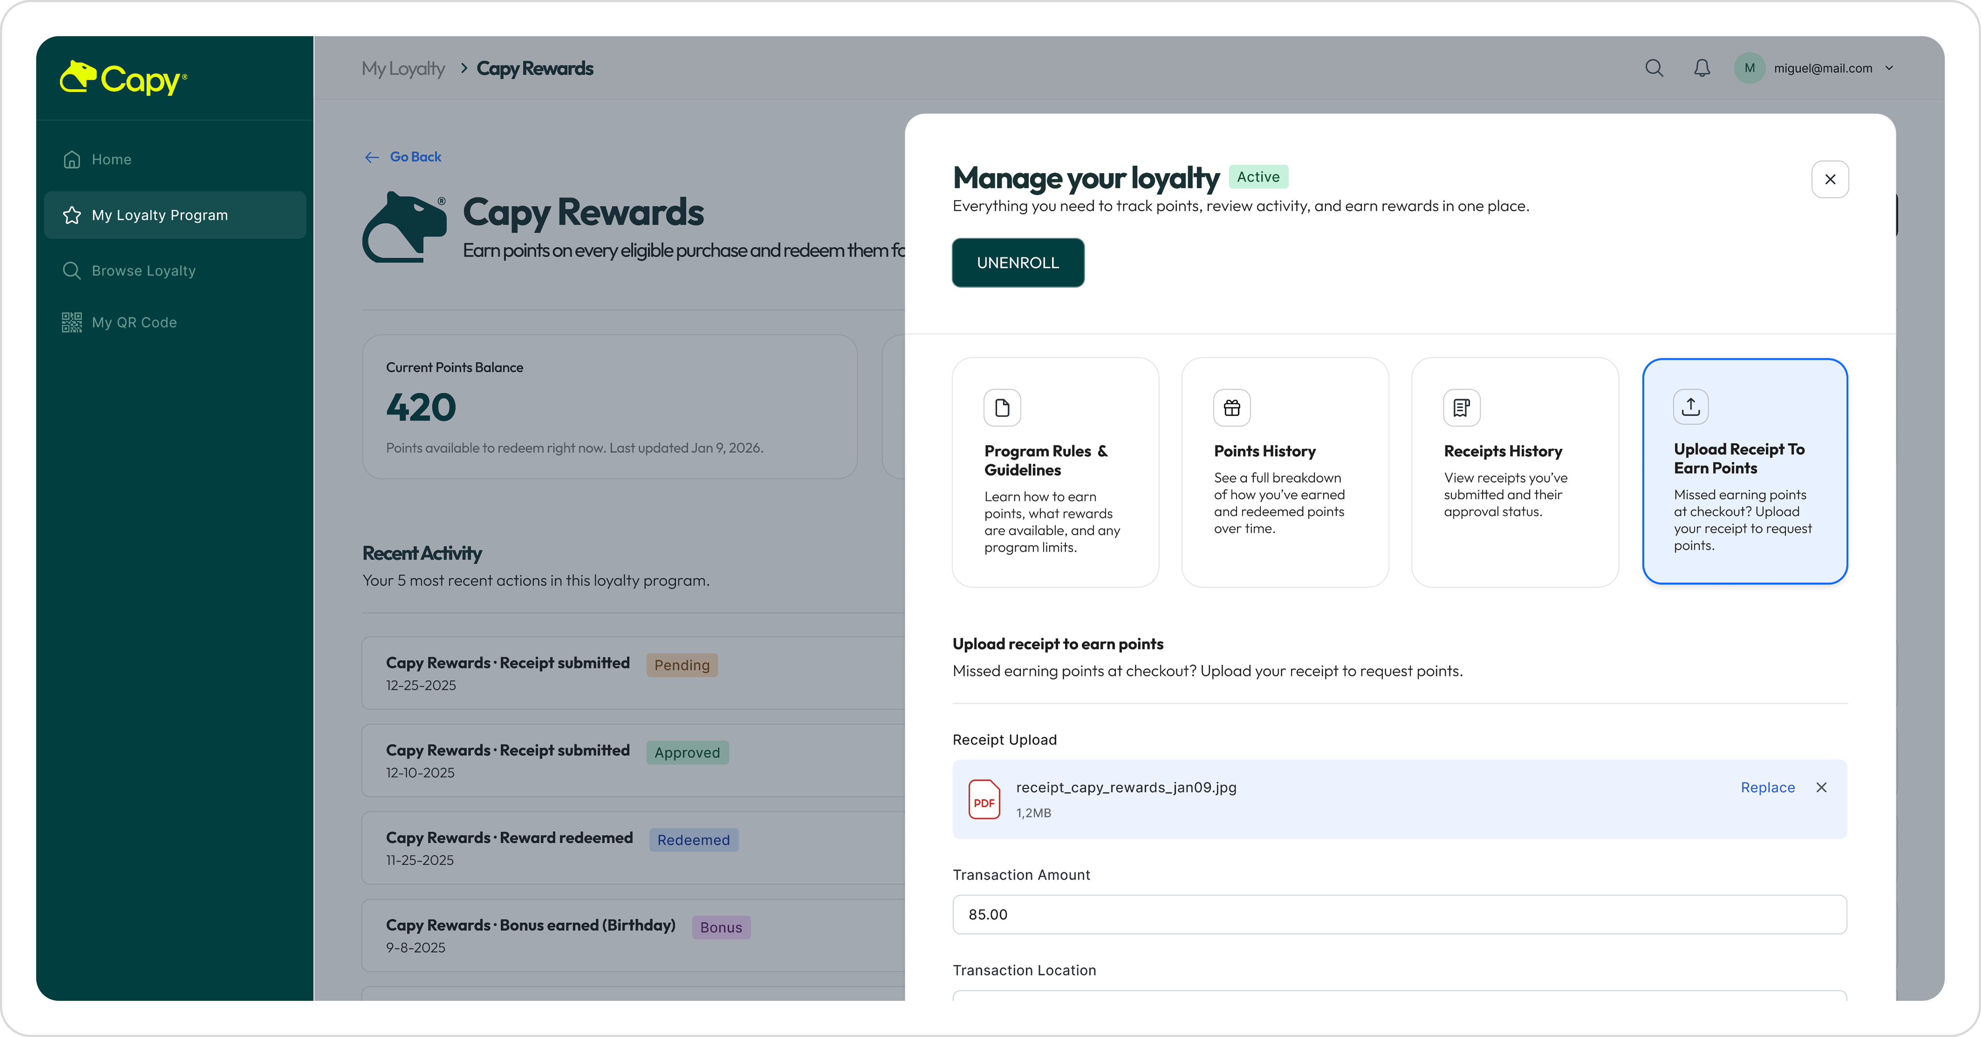The height and width of the screenshot is (1037, 1981).
Task: Click the Replace link for uploaded receipt
Action: [1767, 787]
